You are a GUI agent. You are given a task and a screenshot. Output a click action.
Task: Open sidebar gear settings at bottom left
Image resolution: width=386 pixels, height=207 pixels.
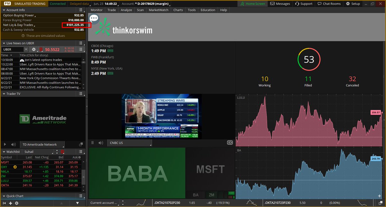[17, 203]
